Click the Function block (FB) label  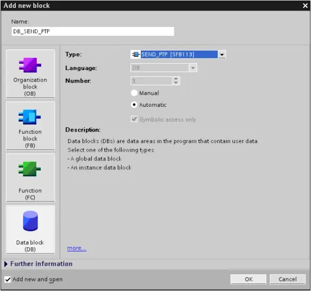[x=30, y=138]
